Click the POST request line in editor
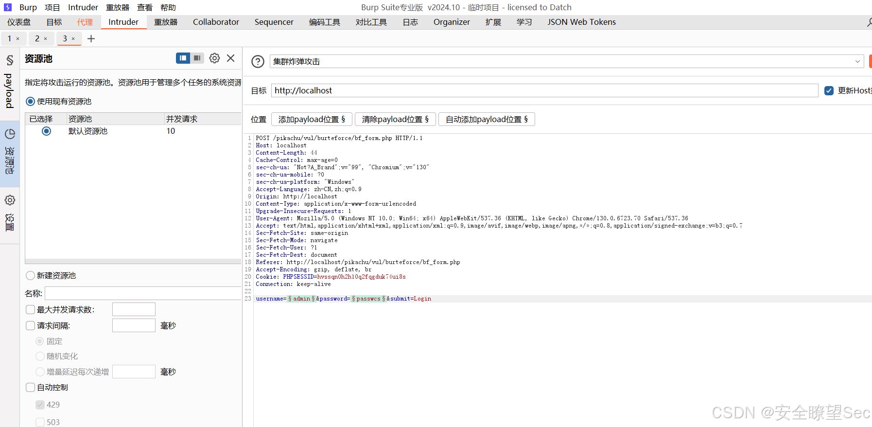The image size is (872, 427). pos(339,138)
